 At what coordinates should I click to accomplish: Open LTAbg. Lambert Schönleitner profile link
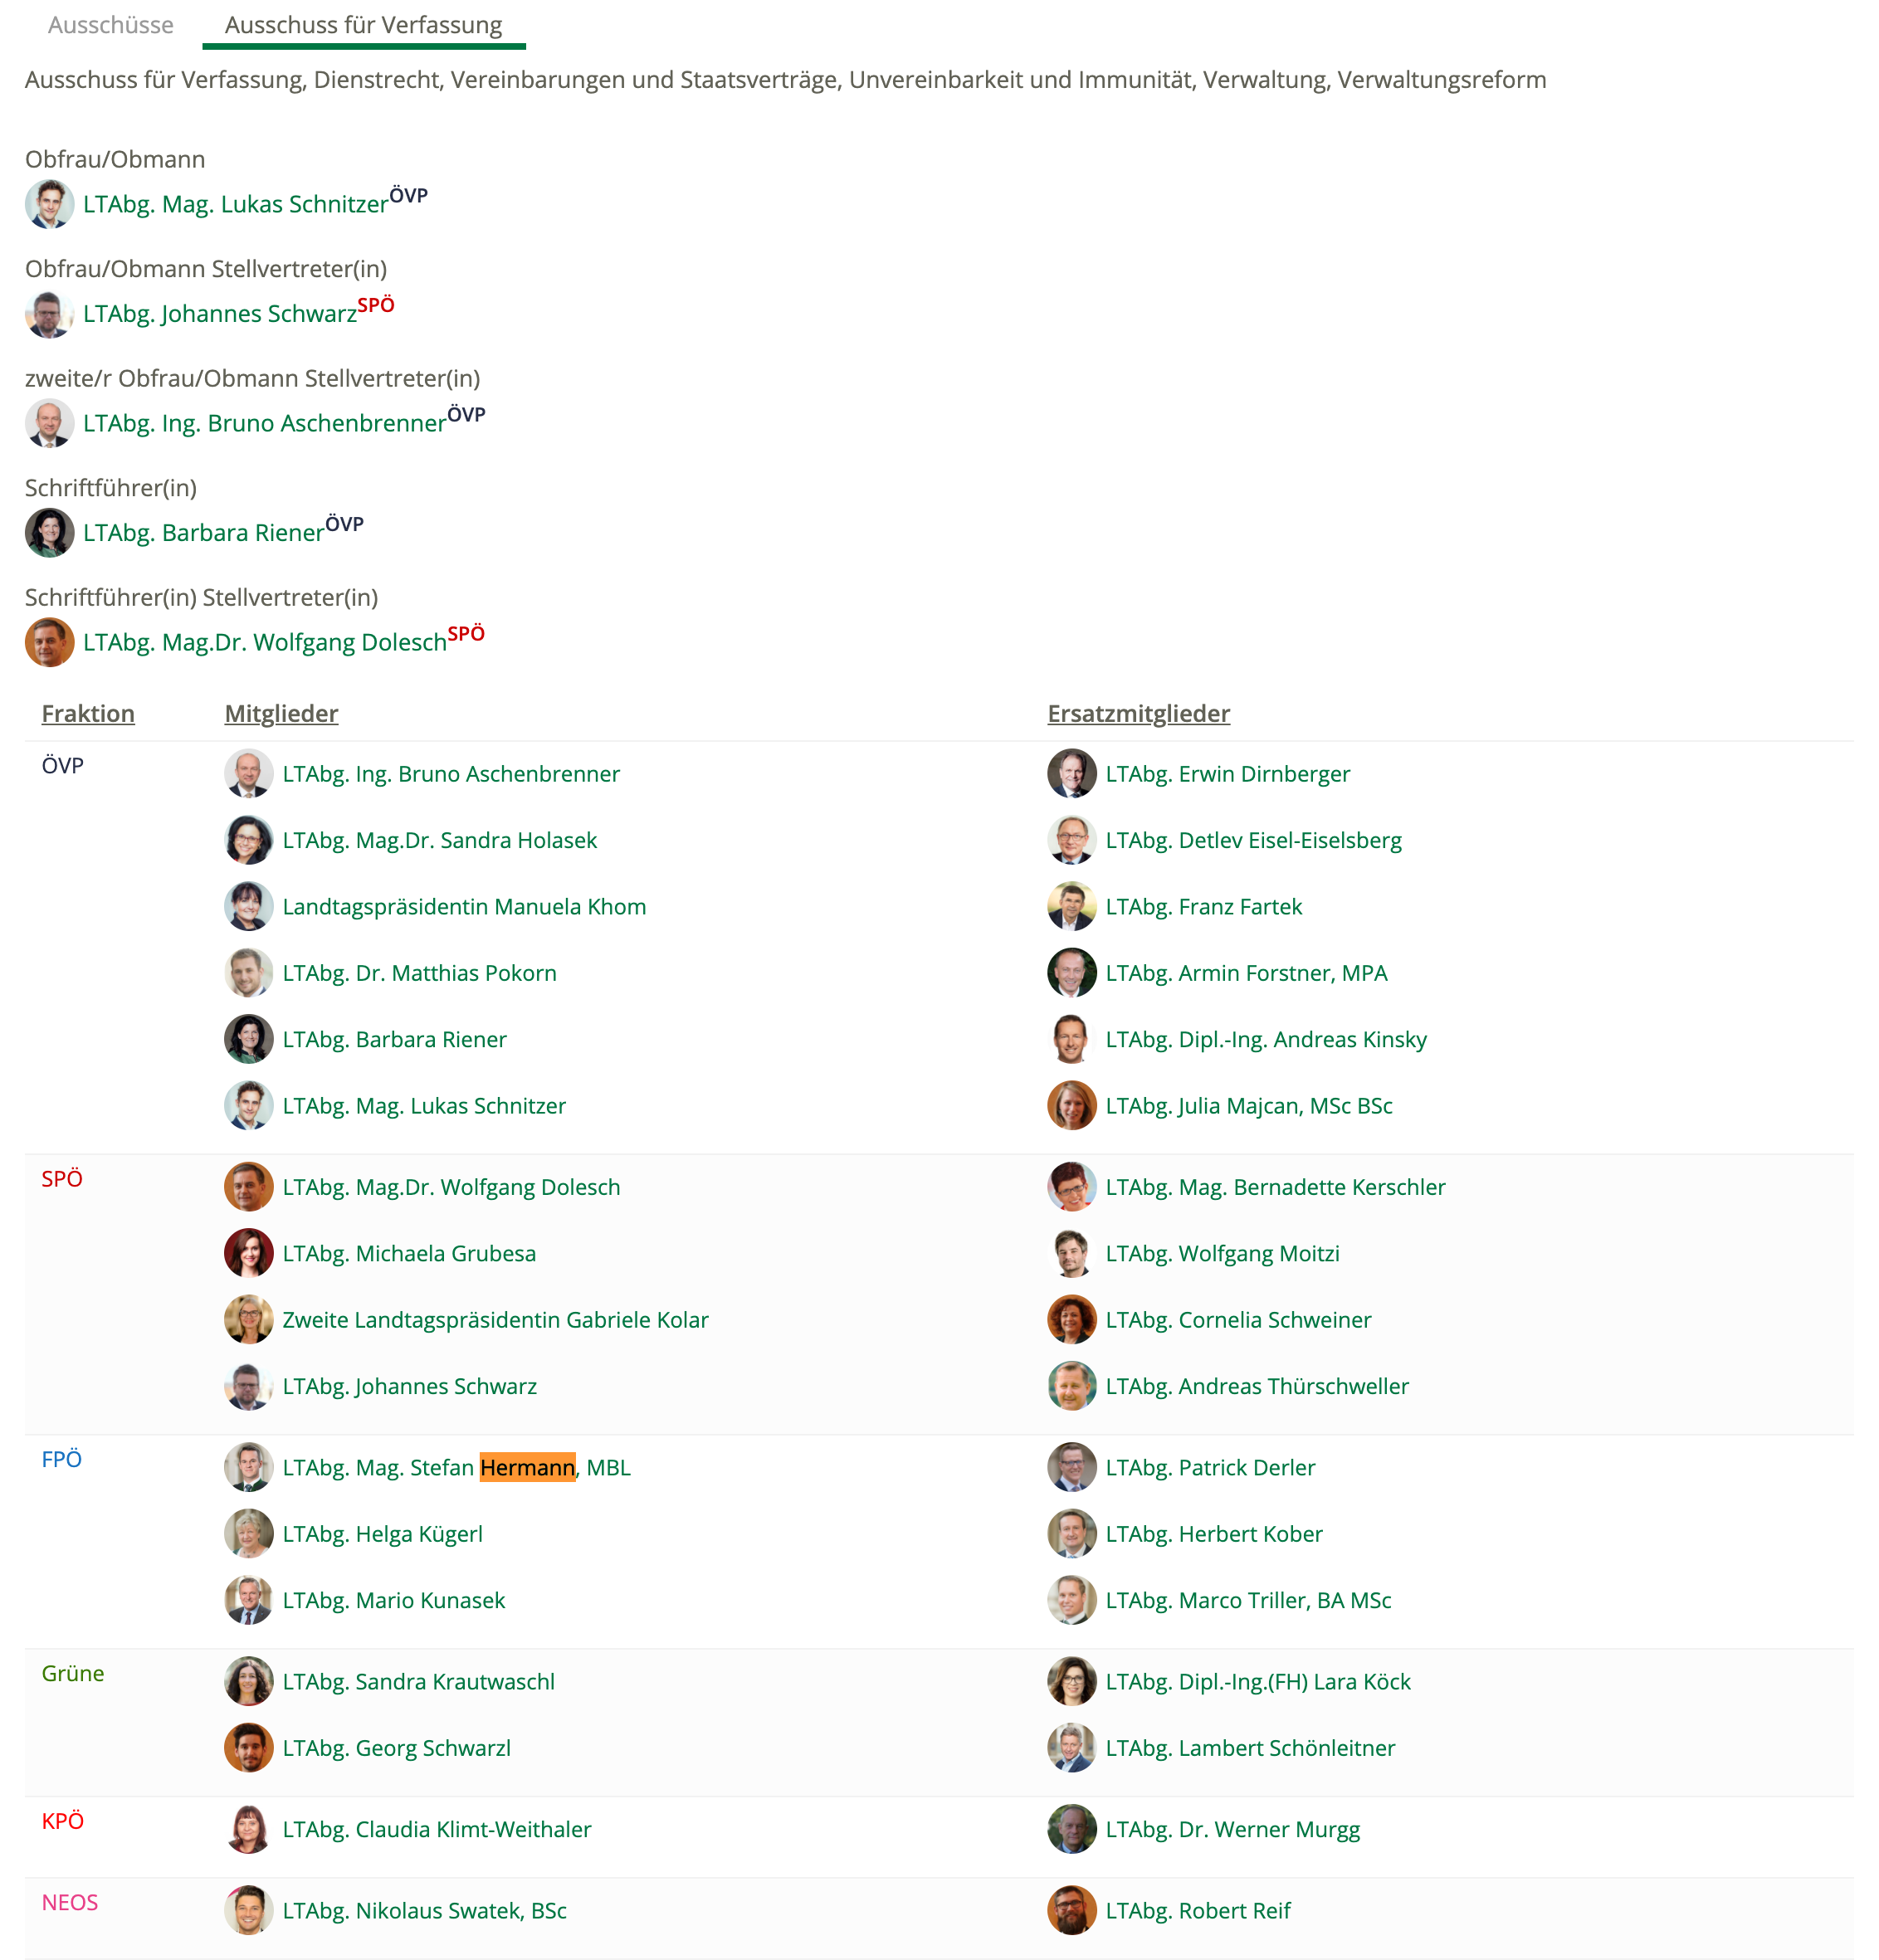click(x=1251, y=1747)
